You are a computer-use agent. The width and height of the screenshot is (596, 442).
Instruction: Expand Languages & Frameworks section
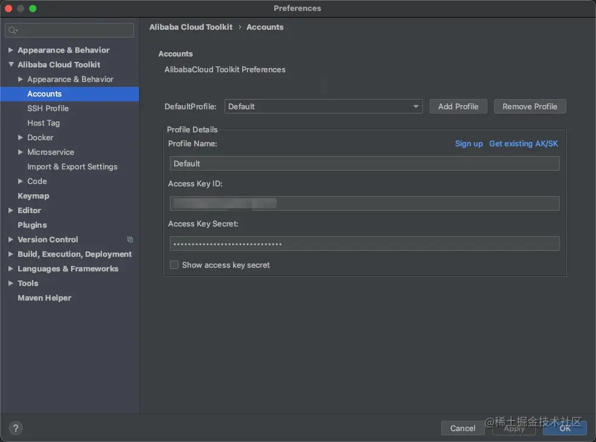tap(11, 268)
